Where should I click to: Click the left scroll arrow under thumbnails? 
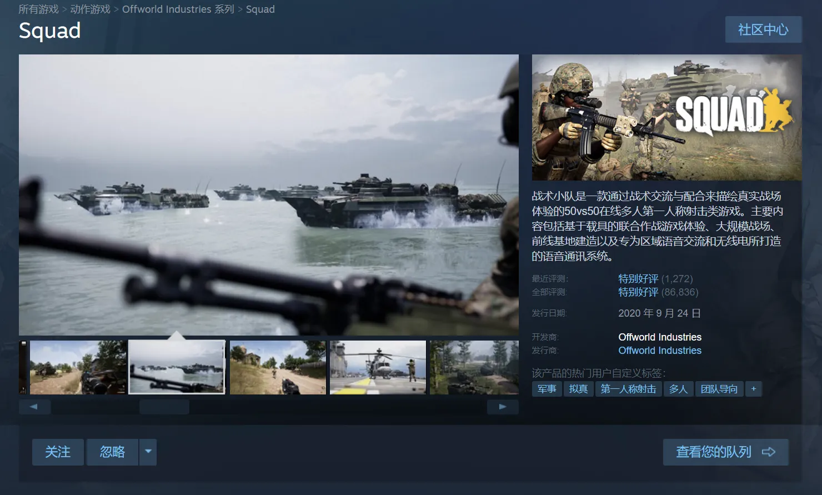34,407
